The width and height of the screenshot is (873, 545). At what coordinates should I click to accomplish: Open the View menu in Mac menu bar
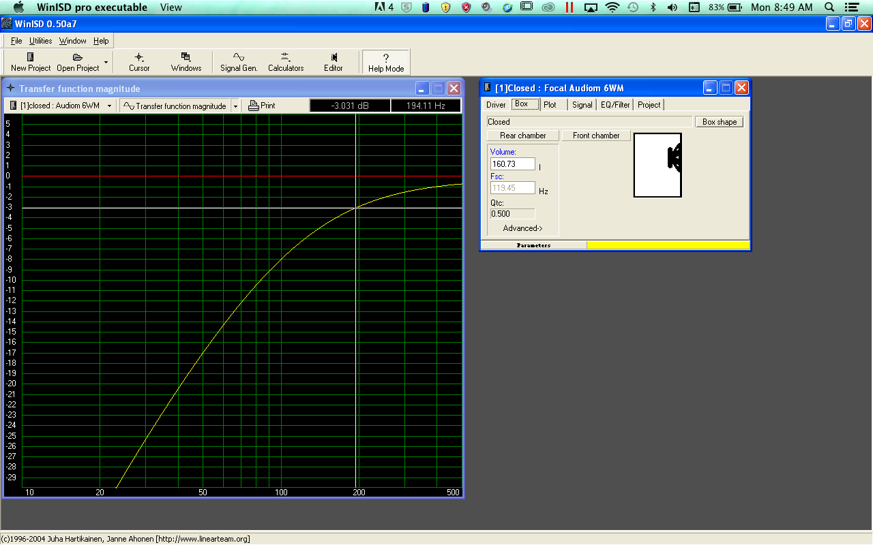tap(171, 7)
